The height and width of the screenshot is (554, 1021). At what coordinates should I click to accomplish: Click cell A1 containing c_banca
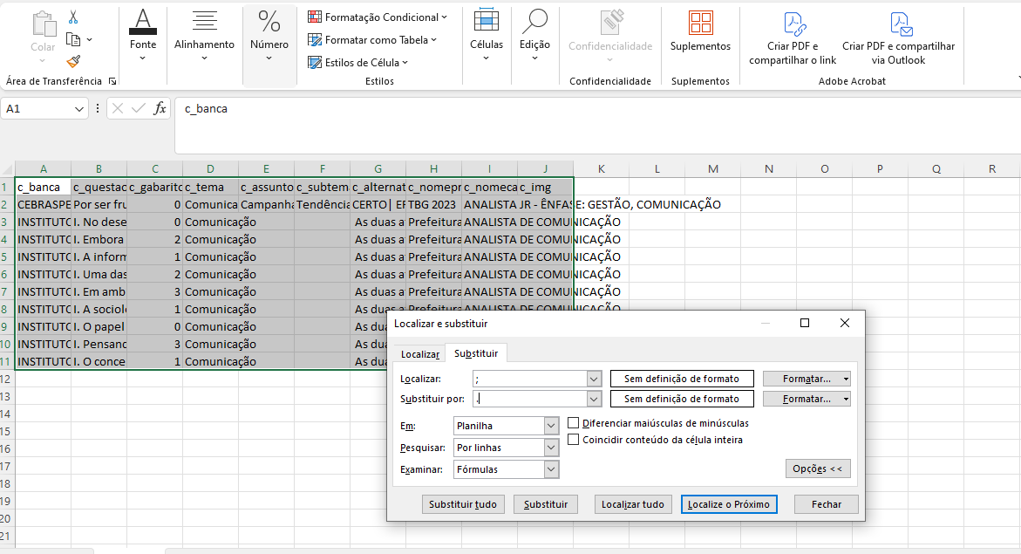click(43, 187)
